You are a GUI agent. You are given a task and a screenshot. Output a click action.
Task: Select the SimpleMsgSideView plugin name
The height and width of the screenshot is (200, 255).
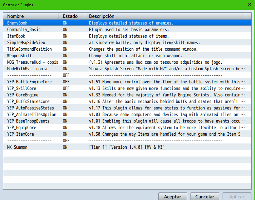[26, 42]
